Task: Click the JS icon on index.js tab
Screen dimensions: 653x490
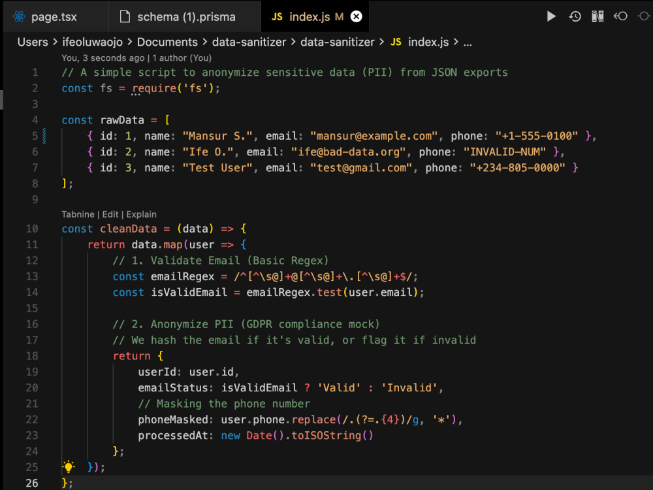Action: pos(277,17)
